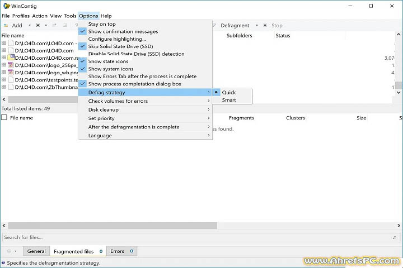Select the Quick defrag strategy
403x268 pixels.
(x=232, y=92)
